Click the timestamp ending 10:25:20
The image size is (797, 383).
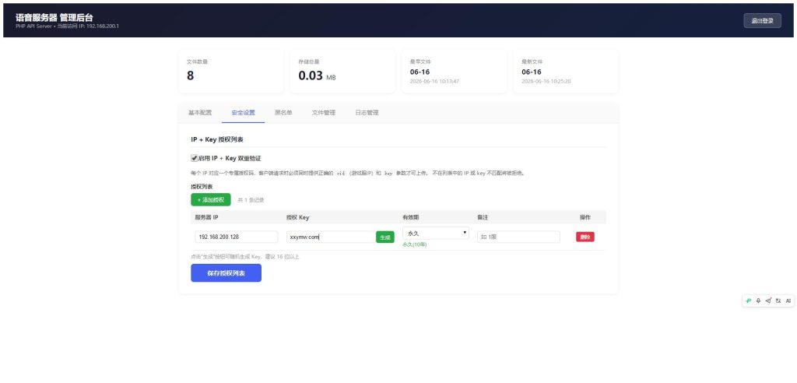click(x=546, y=82)
